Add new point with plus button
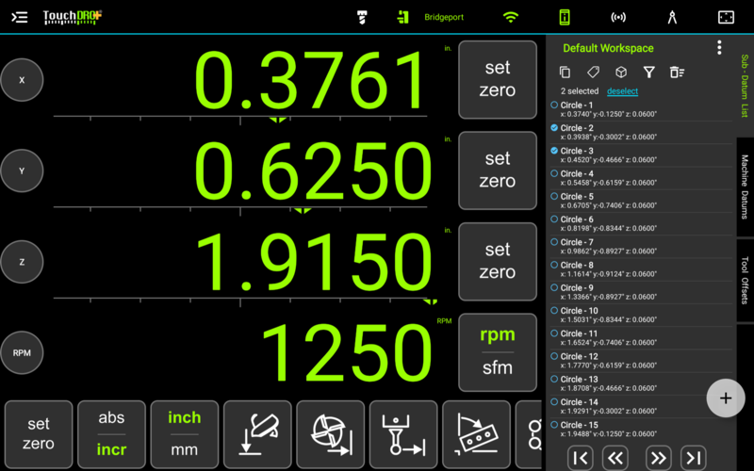This screenshot has width=754, height=471. point(726,398)
